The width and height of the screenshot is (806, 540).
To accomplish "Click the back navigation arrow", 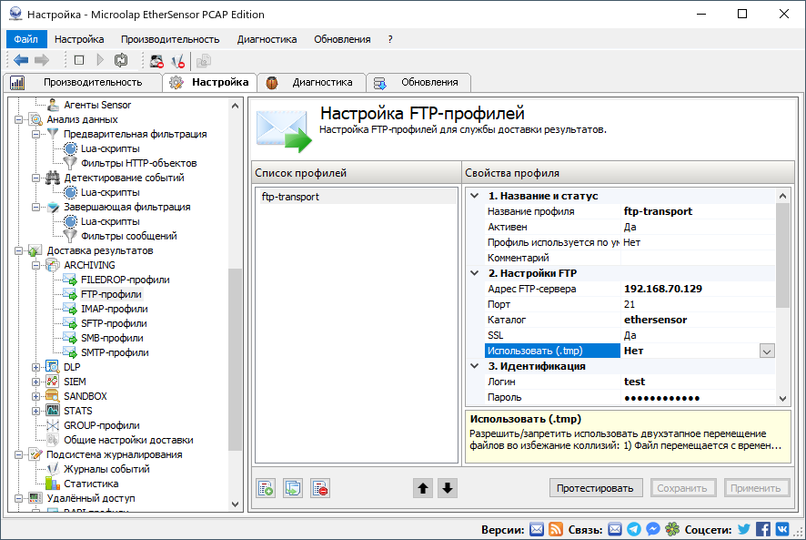I will click(x=20, y=60).
